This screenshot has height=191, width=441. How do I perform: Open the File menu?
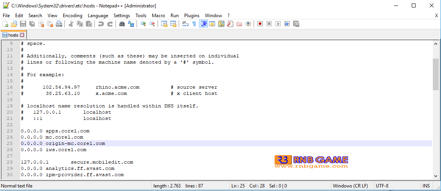coord(6,16)
